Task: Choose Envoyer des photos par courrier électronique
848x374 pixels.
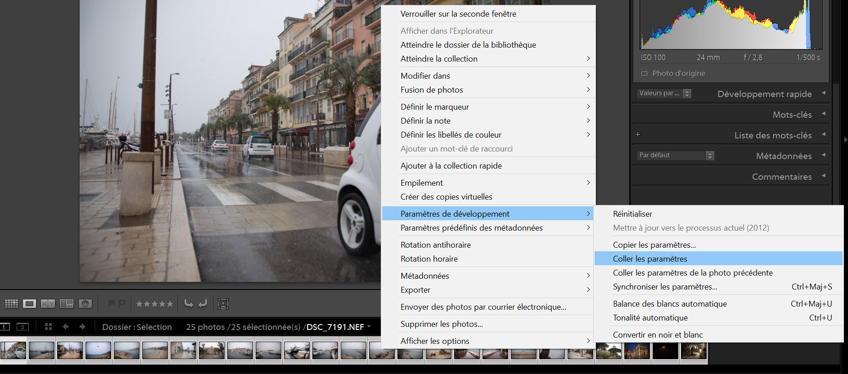Action: tap(488, 307)
